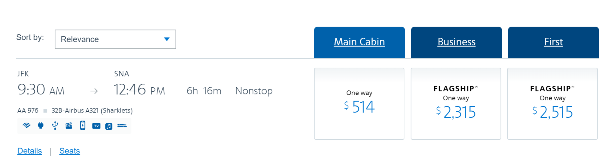
Task: Switch to the Main Cabin tab
Action: [x=359, y=42]
